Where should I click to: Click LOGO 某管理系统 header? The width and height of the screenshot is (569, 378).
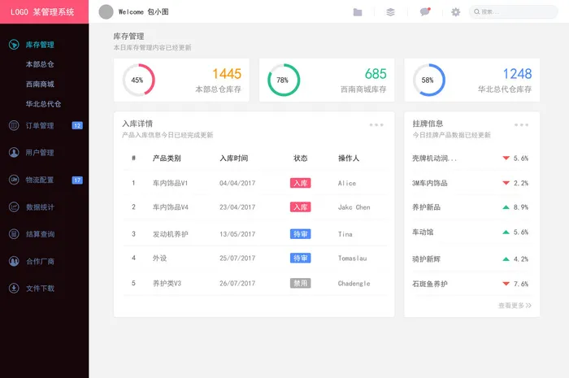pyautogui.click(x=42, y=12)
